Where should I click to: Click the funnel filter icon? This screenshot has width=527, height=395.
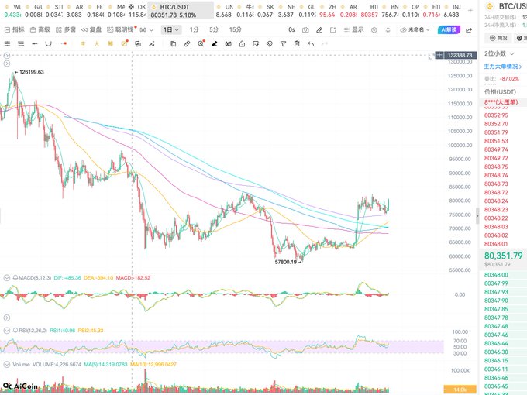(283, 43)
